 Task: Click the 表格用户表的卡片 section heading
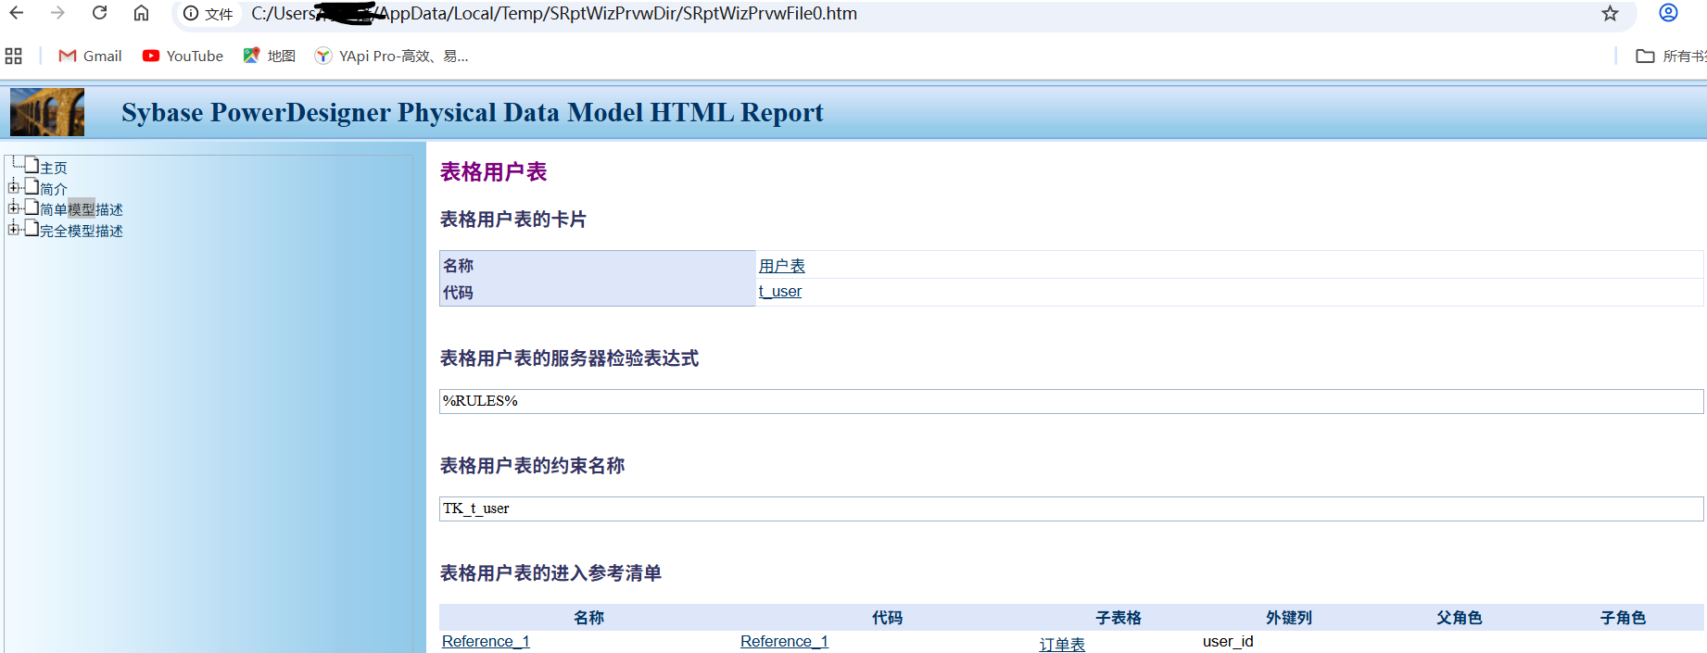[x=513, y=220]
